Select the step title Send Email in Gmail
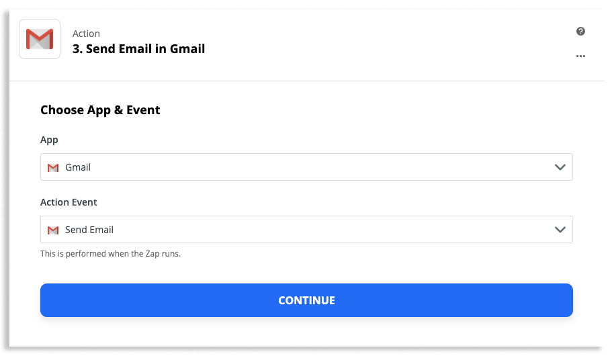This screenshot has width=614, height=356. (138, 49)
